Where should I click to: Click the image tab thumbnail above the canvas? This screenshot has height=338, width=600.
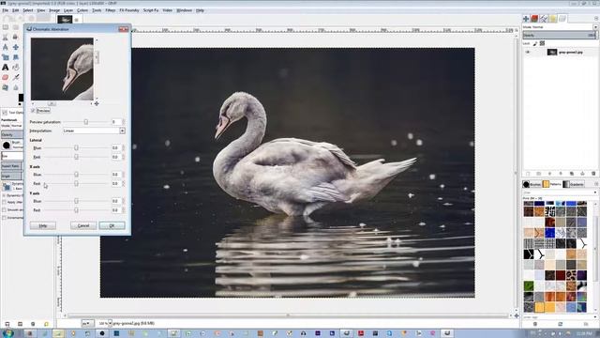coord(65,20)
